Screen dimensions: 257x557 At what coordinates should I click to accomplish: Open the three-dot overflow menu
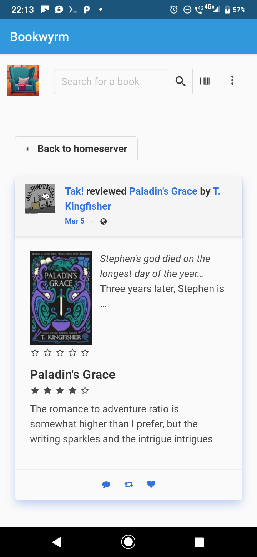[x=232, y=80]
